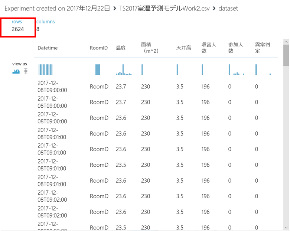Select the Datetime column histogram thumbnail
This screenshot has width=290, height=231.
46,69
